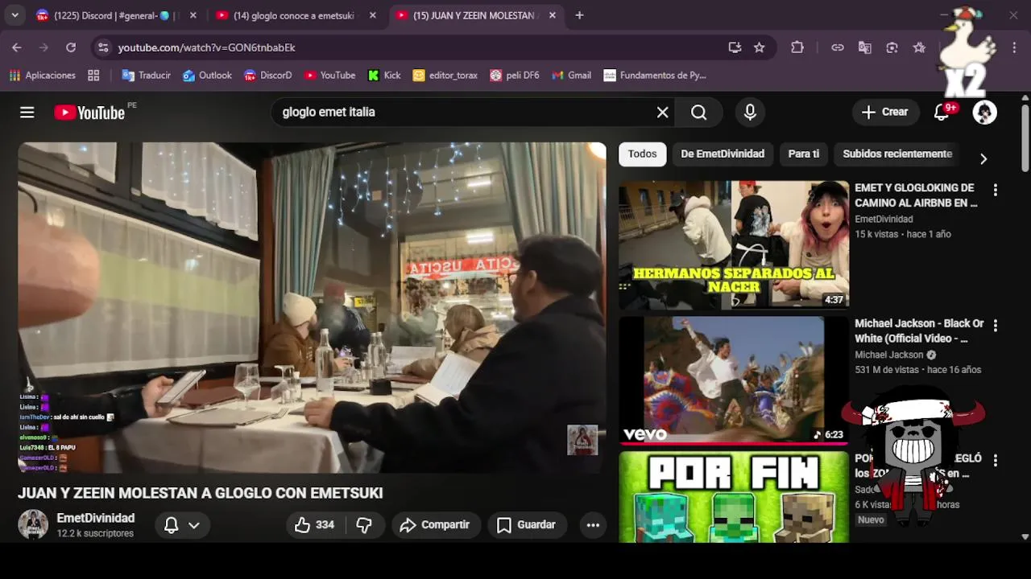Open the Traducir bookmark
This screenshot has width=1031, height=579.
pos(146,76)
